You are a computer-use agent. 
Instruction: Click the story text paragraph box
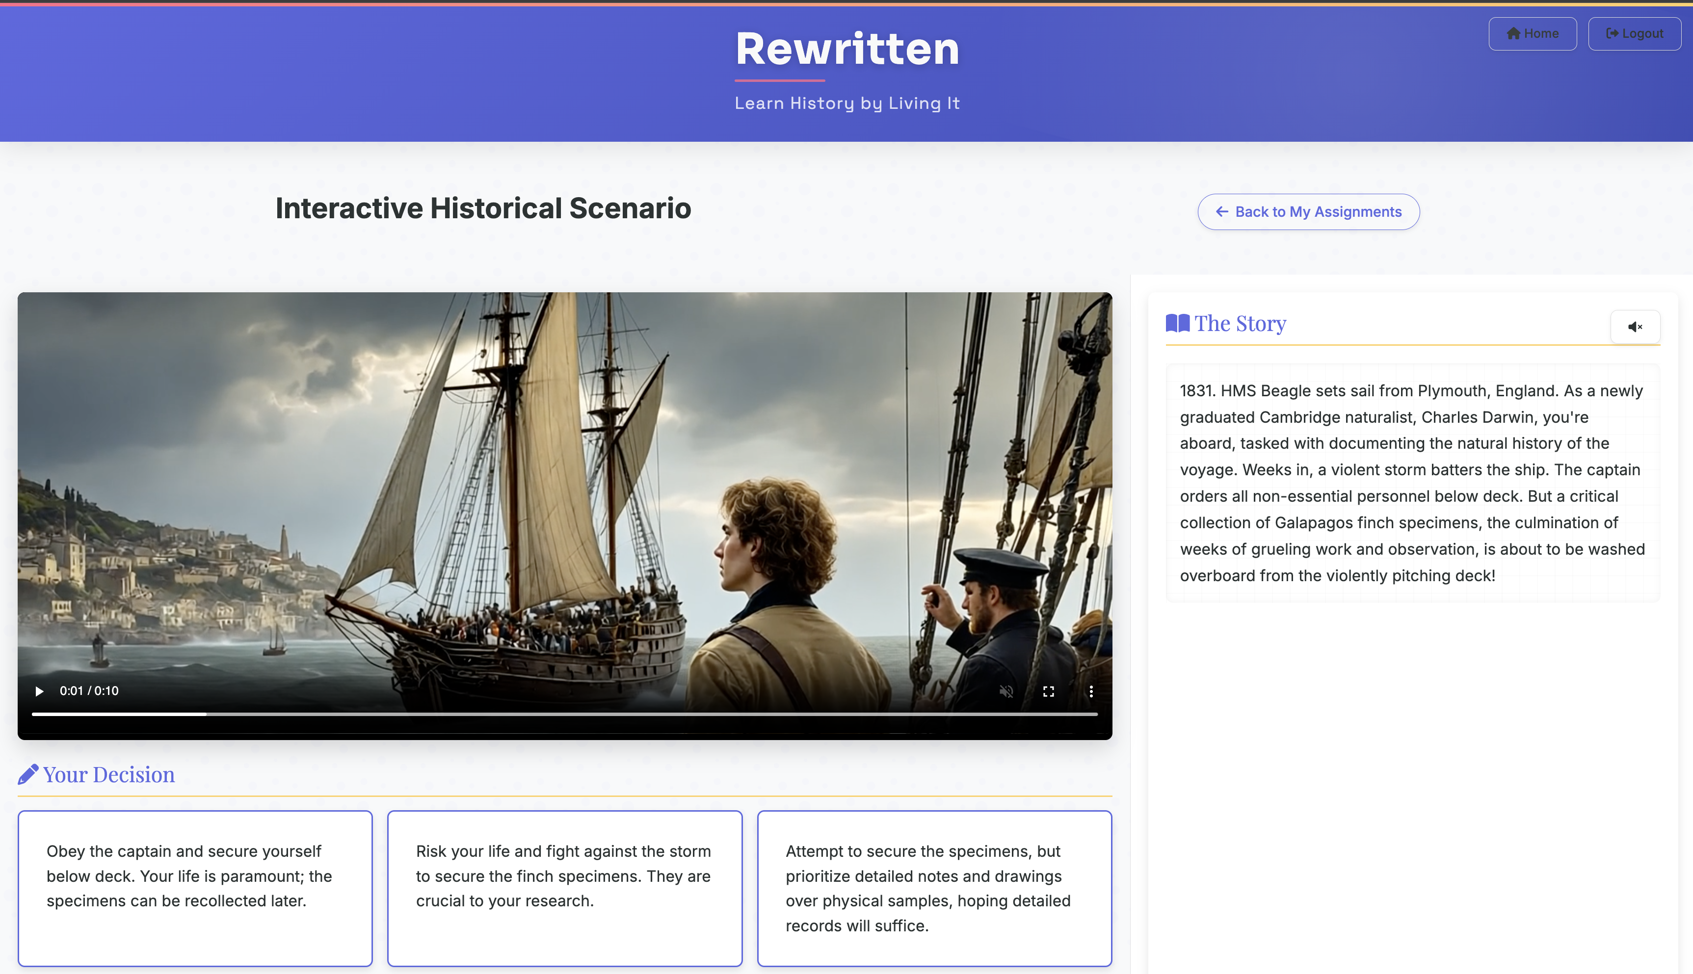[x=1412, y=482]
